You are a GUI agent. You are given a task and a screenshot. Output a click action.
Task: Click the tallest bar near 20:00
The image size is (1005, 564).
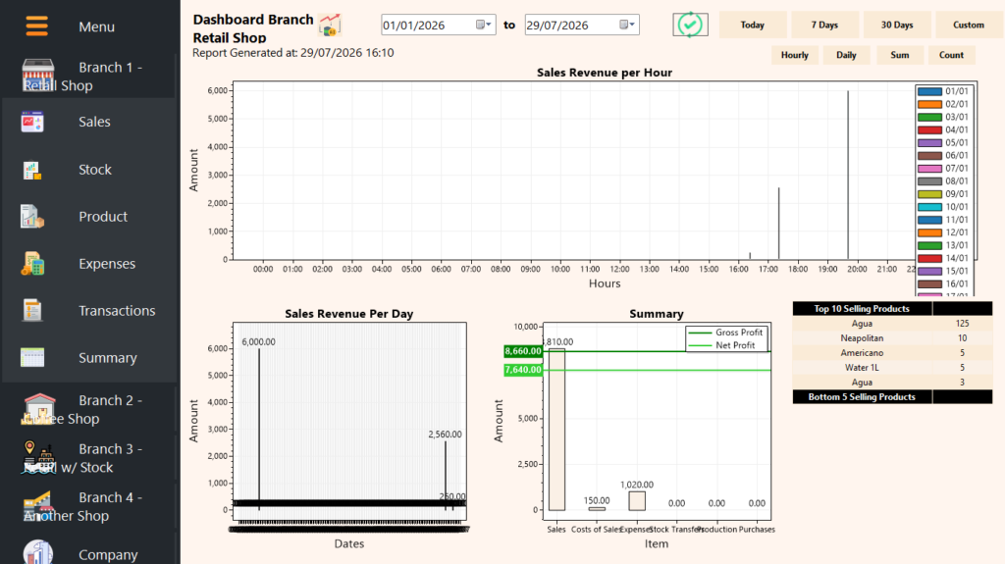pos(848,175)
